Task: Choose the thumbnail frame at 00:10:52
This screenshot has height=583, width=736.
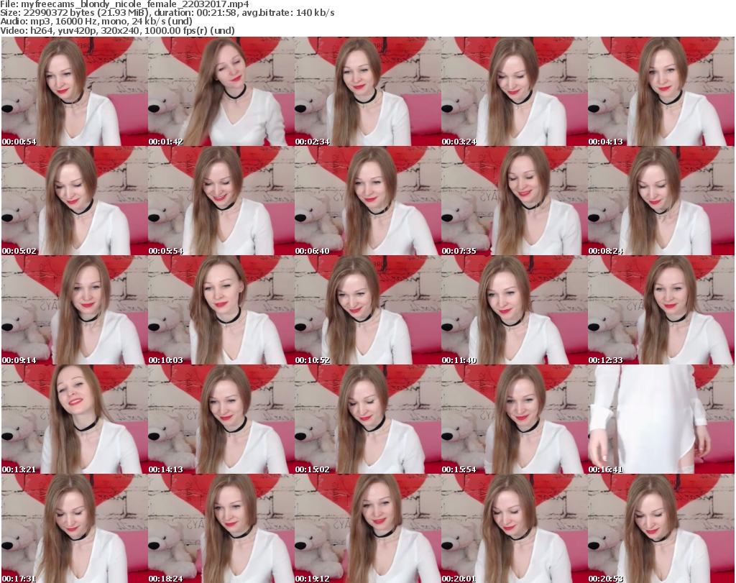Action: pyautogui.click(x=367, y=310)
